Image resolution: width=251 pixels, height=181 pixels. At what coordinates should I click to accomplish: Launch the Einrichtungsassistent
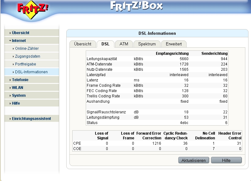tap(31, 119)
